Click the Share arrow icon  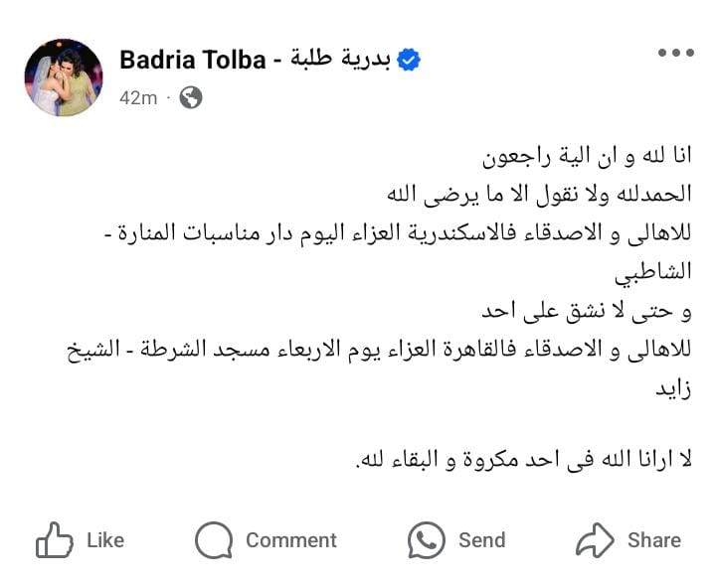[597, 541]
